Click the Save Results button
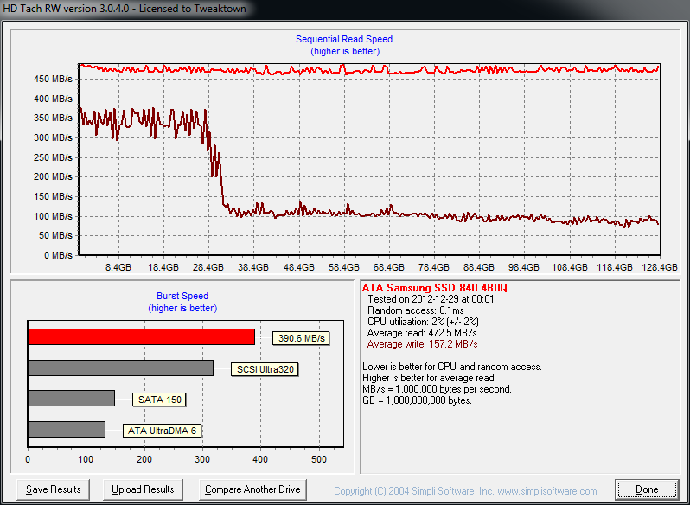Viewport: 690px width, 505px height. (54, 489)
